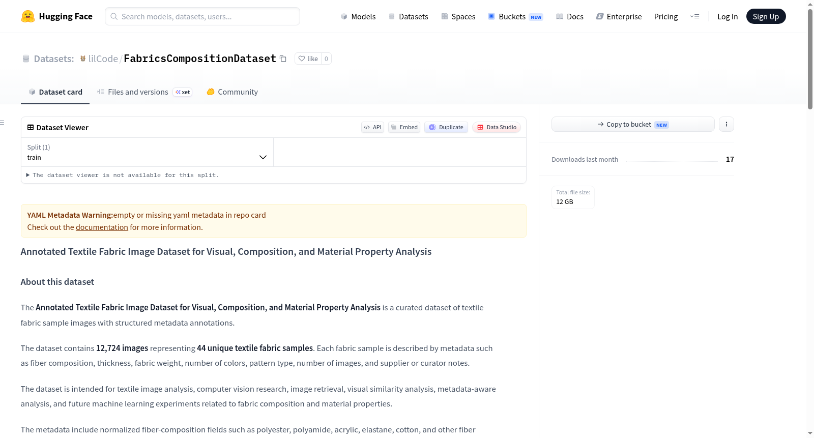Open the side table of contents icon

(2, 123)
